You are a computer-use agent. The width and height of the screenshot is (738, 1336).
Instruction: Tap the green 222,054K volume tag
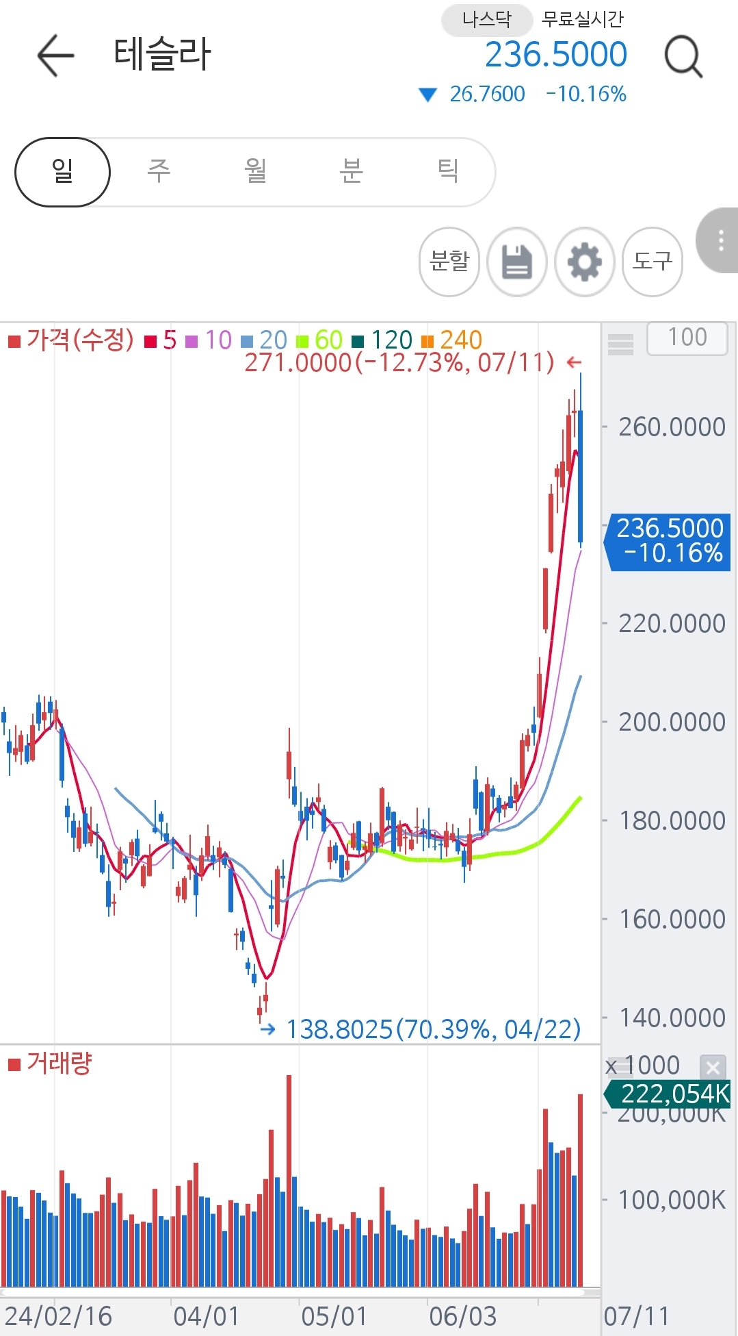[x=668, y=1094]
